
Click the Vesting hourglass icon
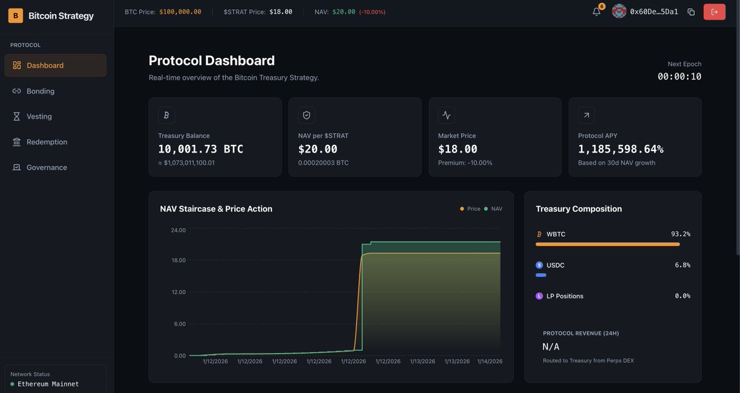(17, 116)
